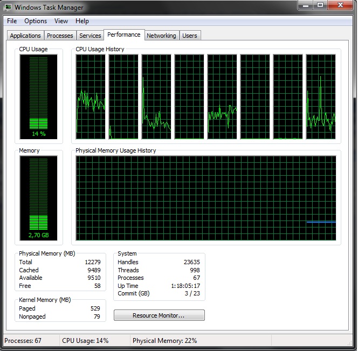Viewport: 358px width, 351px height.
Task: Click the Cached memory value 9489
Action: click(x=94, y=270)
